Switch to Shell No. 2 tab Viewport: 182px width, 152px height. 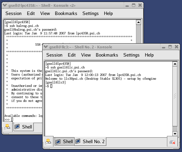[90, 141]
